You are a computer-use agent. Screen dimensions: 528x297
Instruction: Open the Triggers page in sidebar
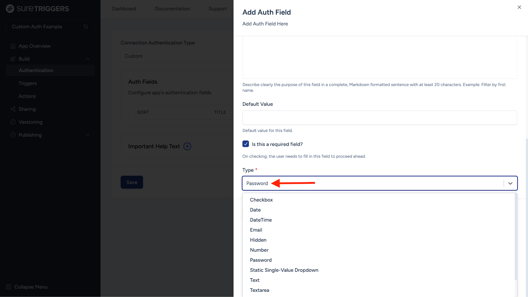(x=28, y=83)
